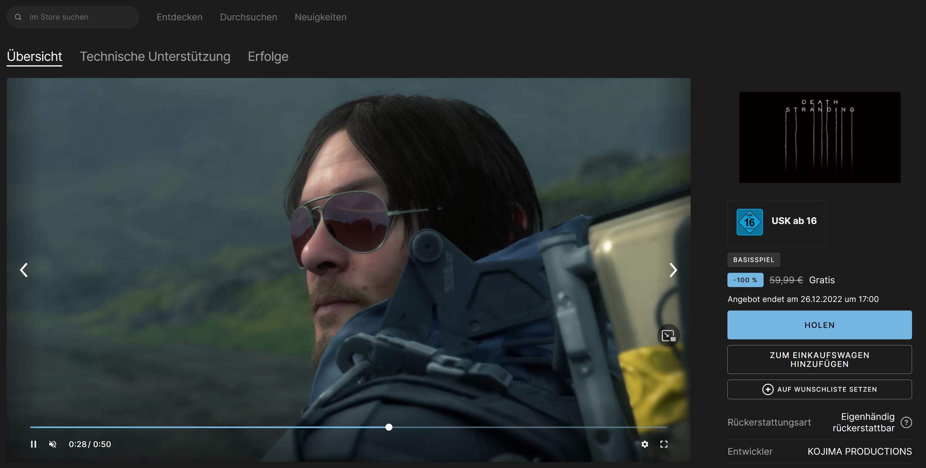
Task: Click the Rückerstattungsart label
Action: pos(769,422)
